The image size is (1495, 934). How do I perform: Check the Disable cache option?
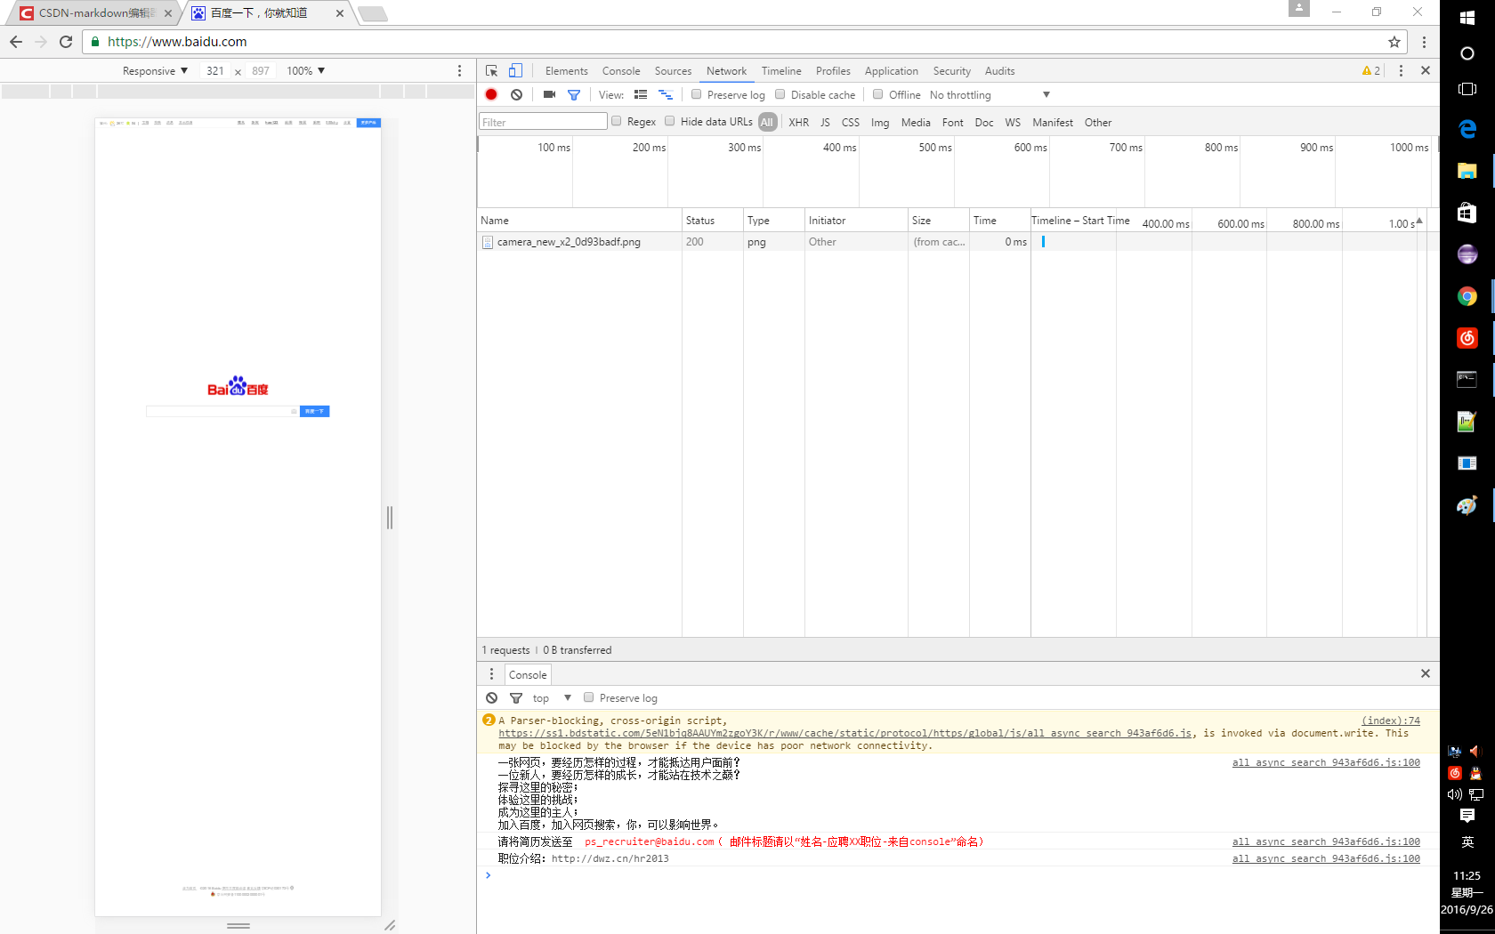780,94
